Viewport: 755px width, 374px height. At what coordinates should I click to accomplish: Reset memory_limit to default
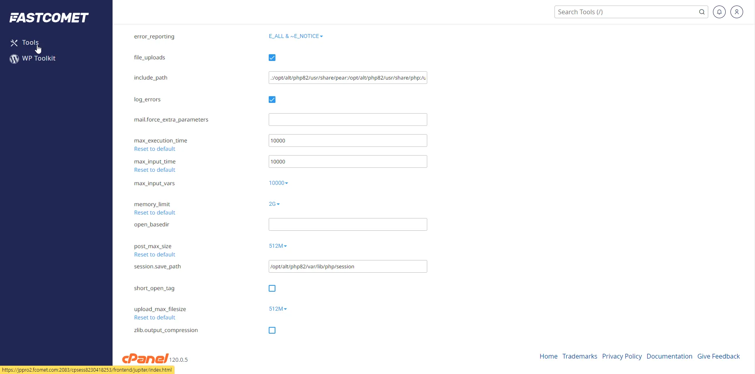pos(155,213)
